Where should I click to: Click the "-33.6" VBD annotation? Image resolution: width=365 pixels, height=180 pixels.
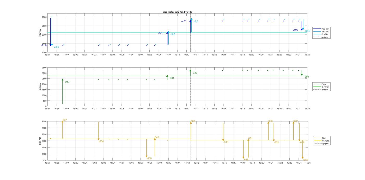307,31
